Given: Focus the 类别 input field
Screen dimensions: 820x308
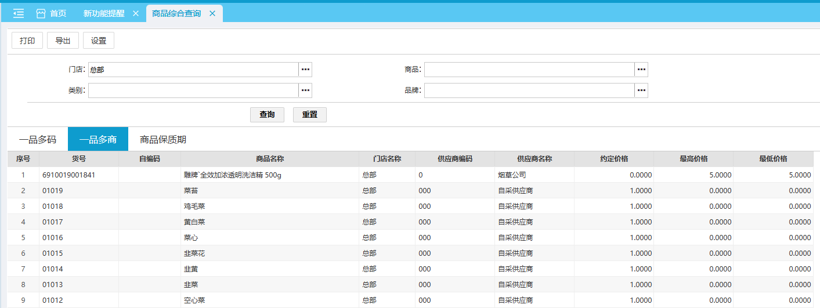Looking at the screenshot, I should point(193,90).
